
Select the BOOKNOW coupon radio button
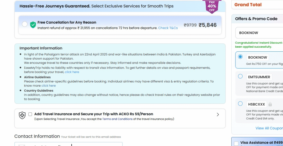(x=240, y=57)
